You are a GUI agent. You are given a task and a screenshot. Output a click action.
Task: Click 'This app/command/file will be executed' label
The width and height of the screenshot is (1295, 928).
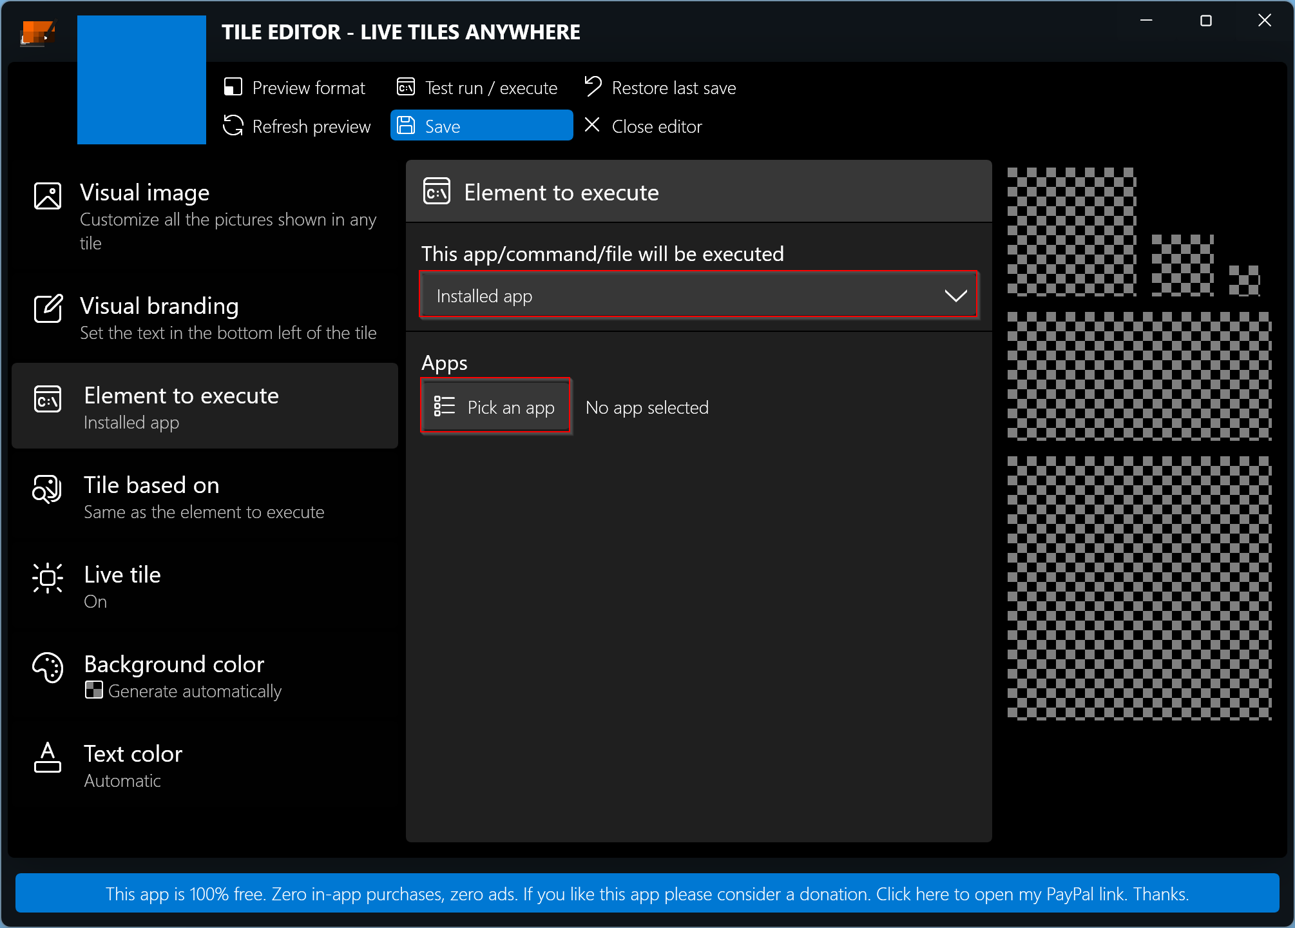pos(602,254)
